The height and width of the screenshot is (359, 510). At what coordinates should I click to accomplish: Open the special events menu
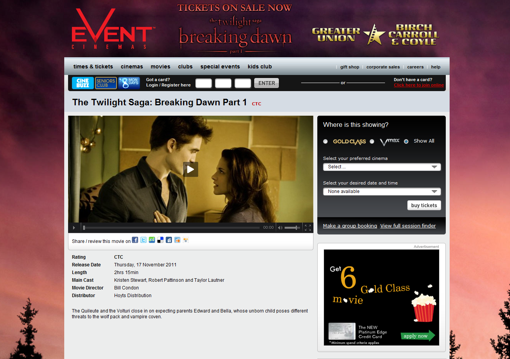click(220, 66)
